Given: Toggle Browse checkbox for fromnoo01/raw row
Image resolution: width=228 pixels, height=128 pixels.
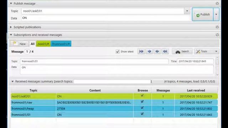Looking at the screenshot, I should click(x=142, y=102).
